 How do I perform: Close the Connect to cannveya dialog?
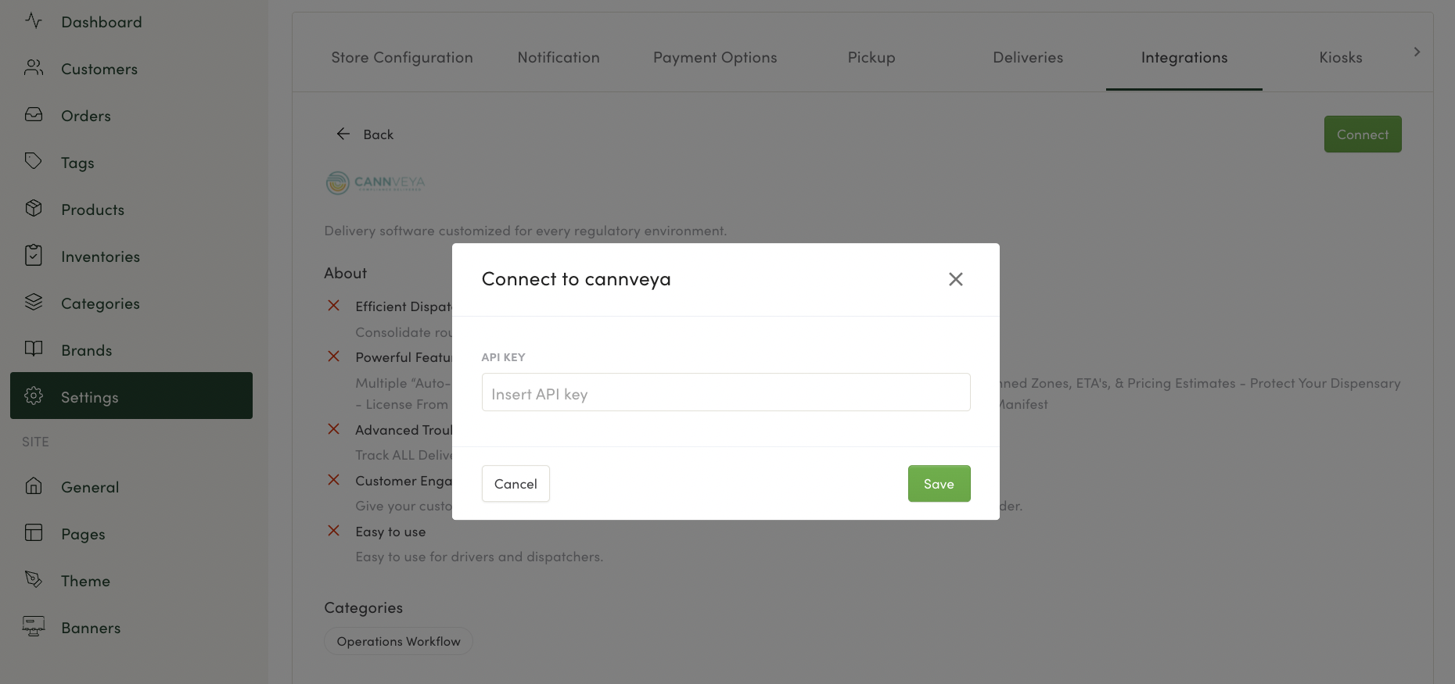click(955, 279)
